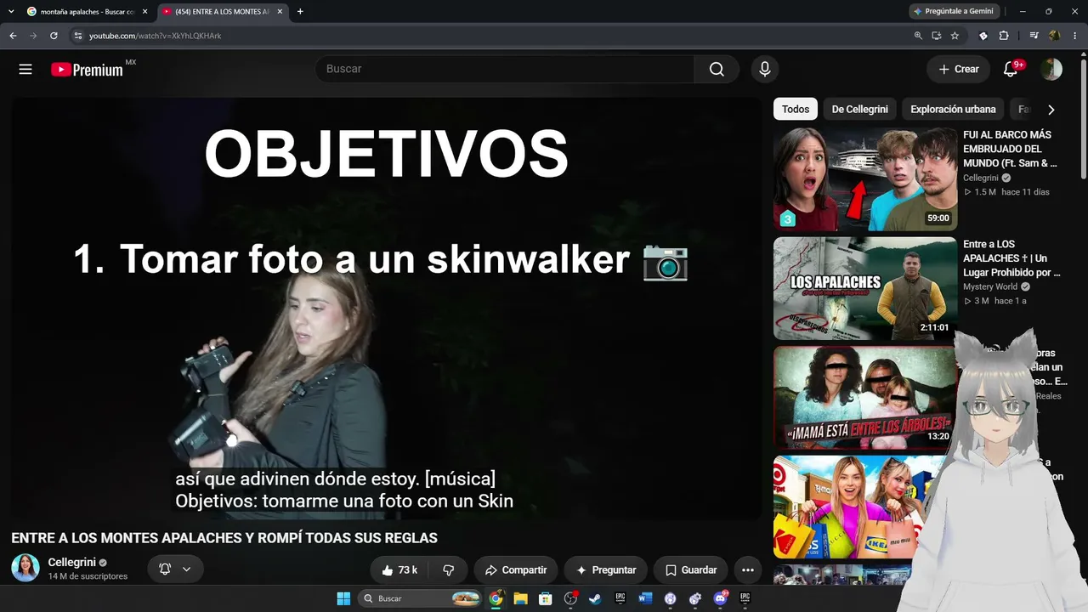Open a new browser tab
Viewport: 1088px width, 612px height.
coord(300,12)
